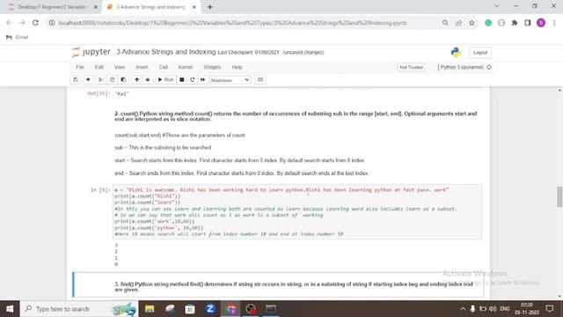Click the zoom magnifier icon in address bar
This screenshot has height=317, width=563.
[x=445, y=23]
